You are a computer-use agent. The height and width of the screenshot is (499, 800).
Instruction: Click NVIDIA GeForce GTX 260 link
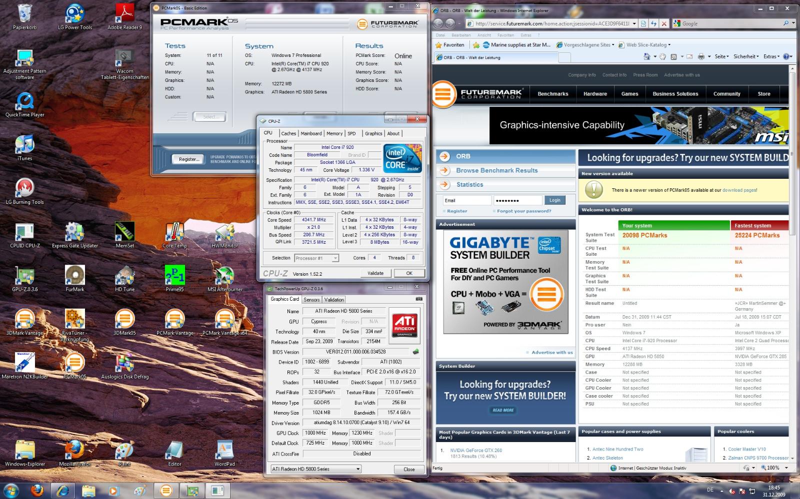(475, 450)
